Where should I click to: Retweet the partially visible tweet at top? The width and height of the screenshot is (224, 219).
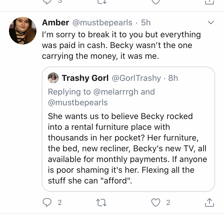(102, 1)
